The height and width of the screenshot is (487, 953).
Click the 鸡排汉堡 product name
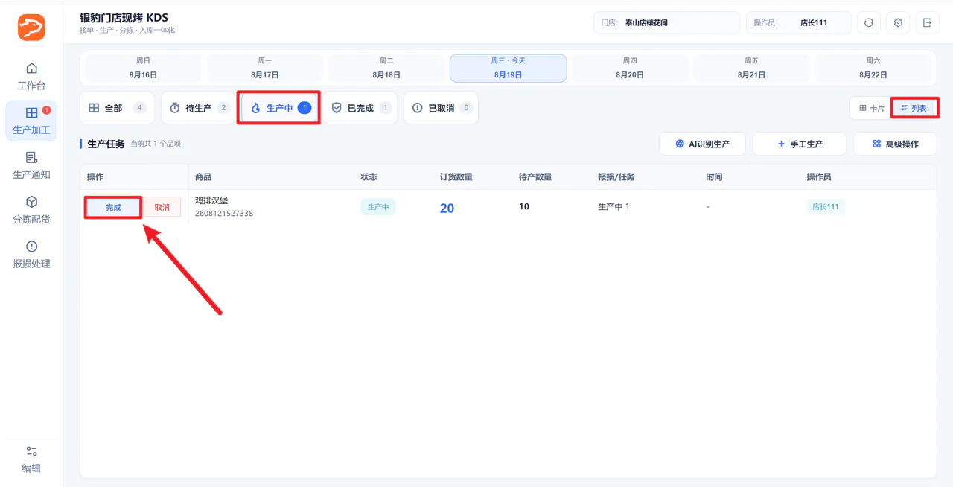click(211, 200)
